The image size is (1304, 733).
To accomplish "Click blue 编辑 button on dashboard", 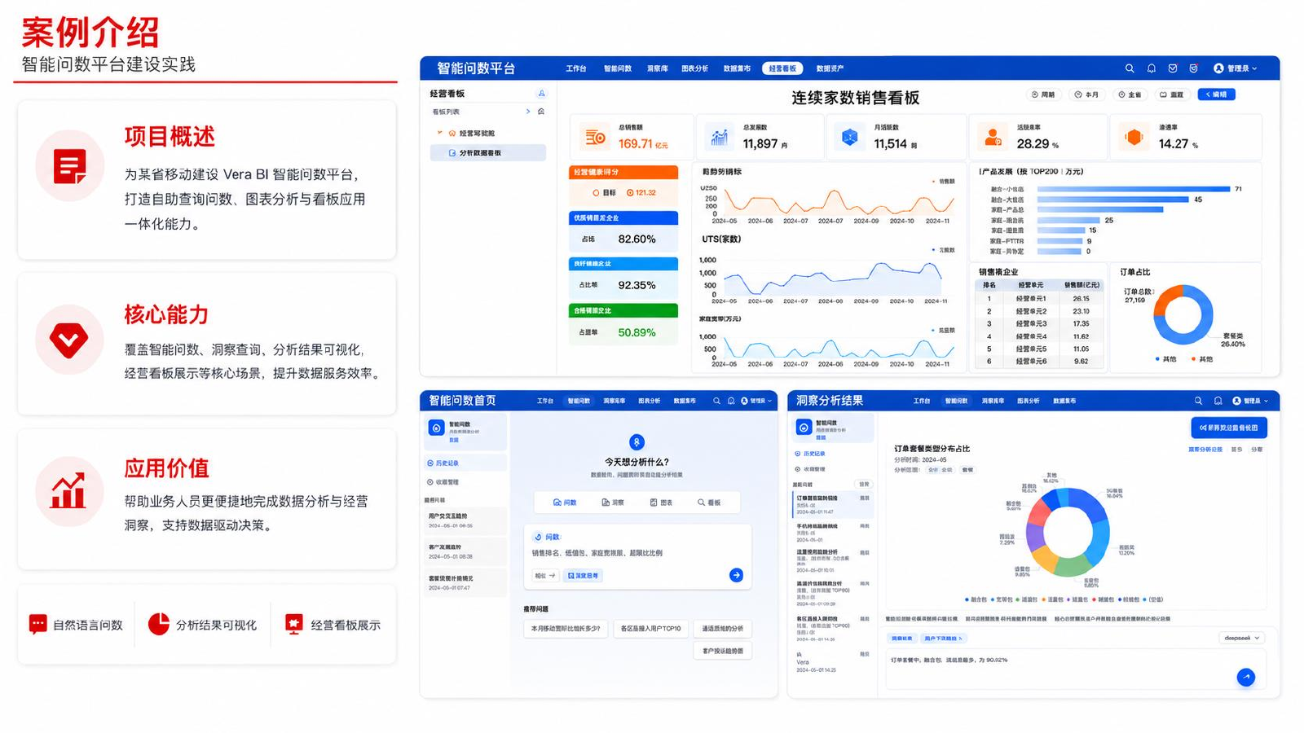I will tap(1217, 94).
